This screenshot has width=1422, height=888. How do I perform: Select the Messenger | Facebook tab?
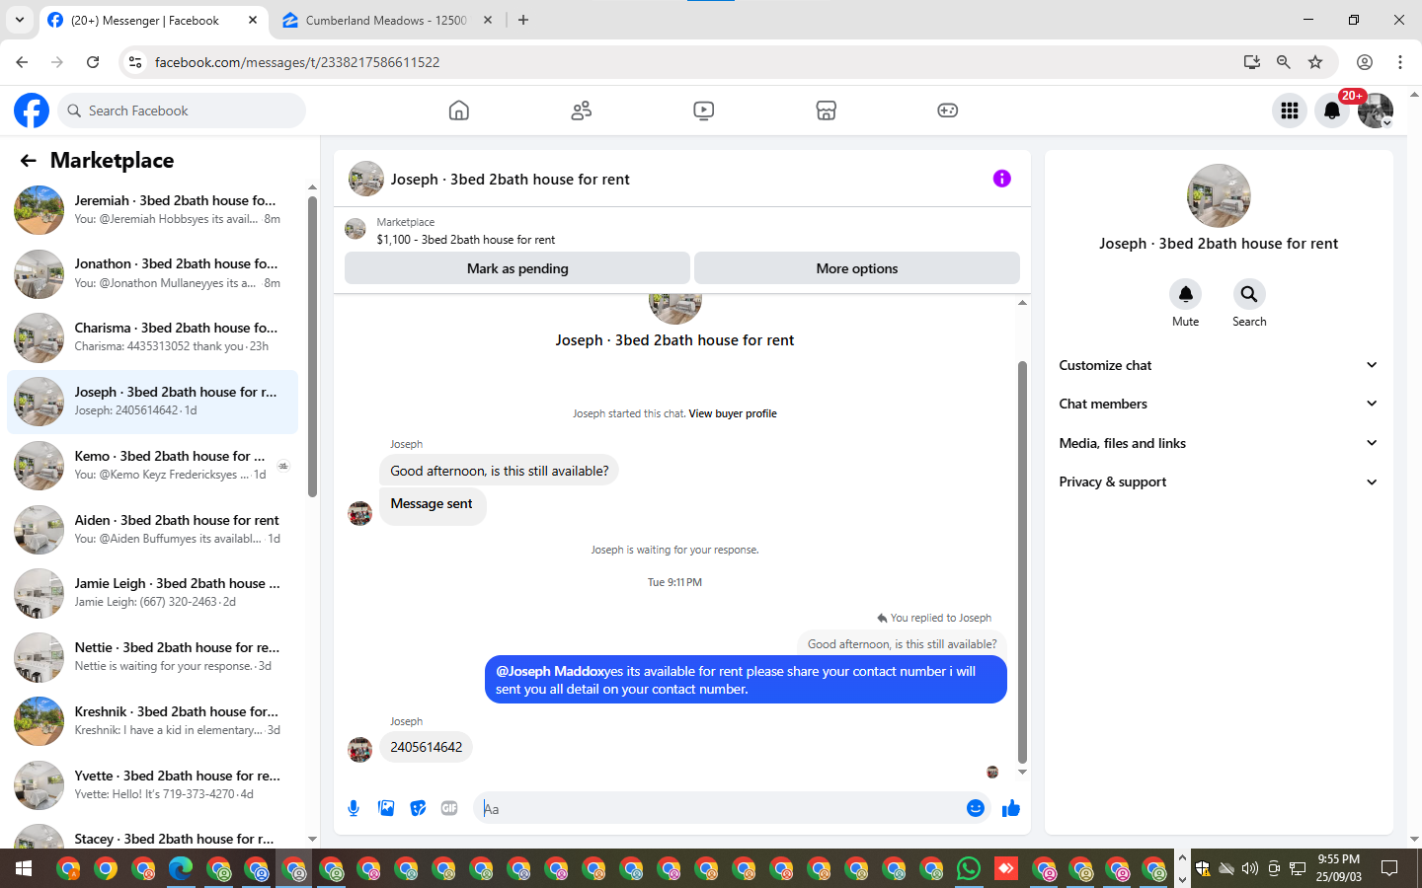[153, 20]
